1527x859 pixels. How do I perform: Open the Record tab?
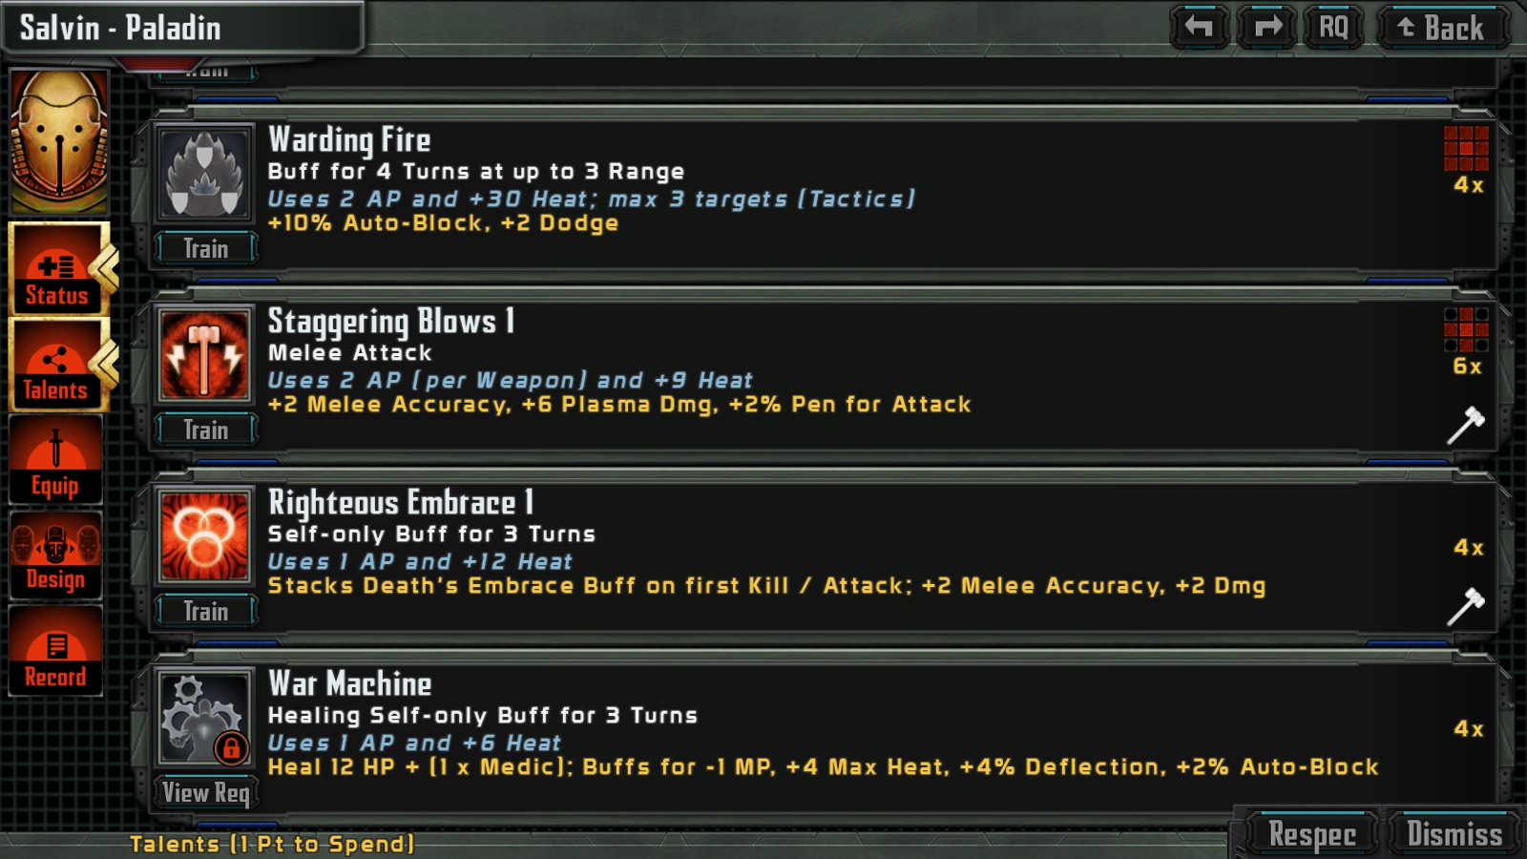[x=55, y=651]
